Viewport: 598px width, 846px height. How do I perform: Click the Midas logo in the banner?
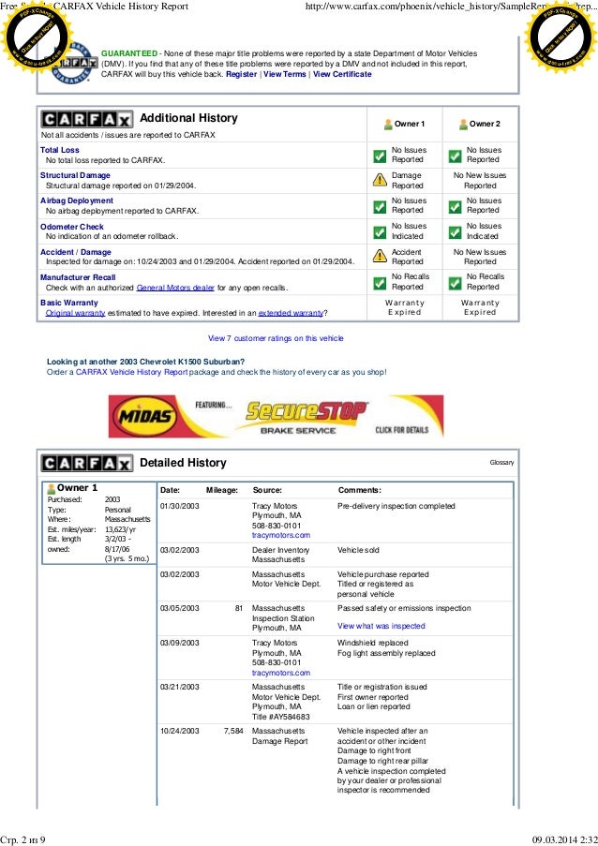pyautogui.click(x=144, y=416)
